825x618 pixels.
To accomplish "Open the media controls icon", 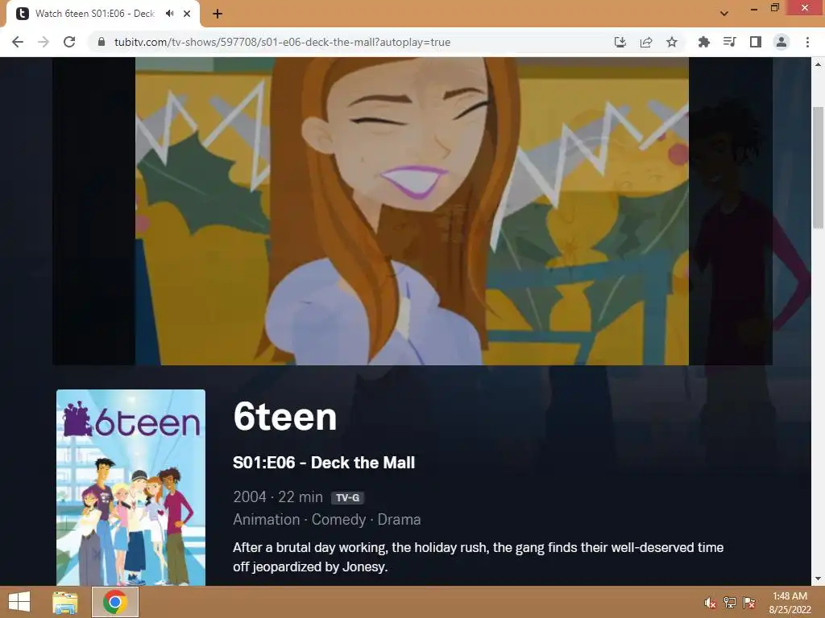I will pos(729,42).
